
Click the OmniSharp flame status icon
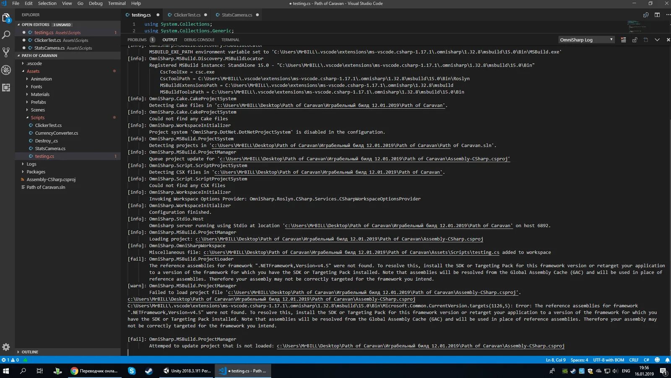coord(26,360)
